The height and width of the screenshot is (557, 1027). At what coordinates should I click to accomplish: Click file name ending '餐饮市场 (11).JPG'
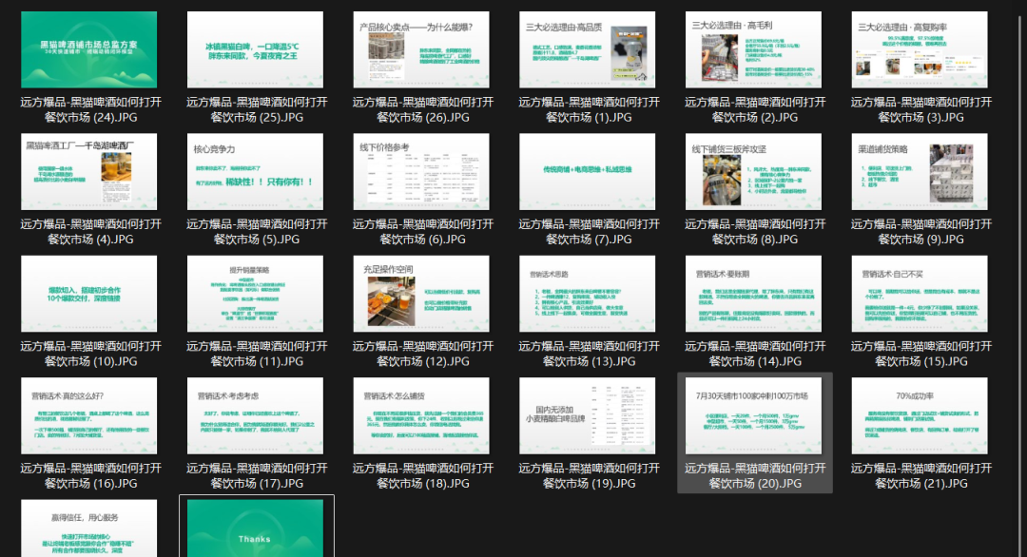pos(257,355)
